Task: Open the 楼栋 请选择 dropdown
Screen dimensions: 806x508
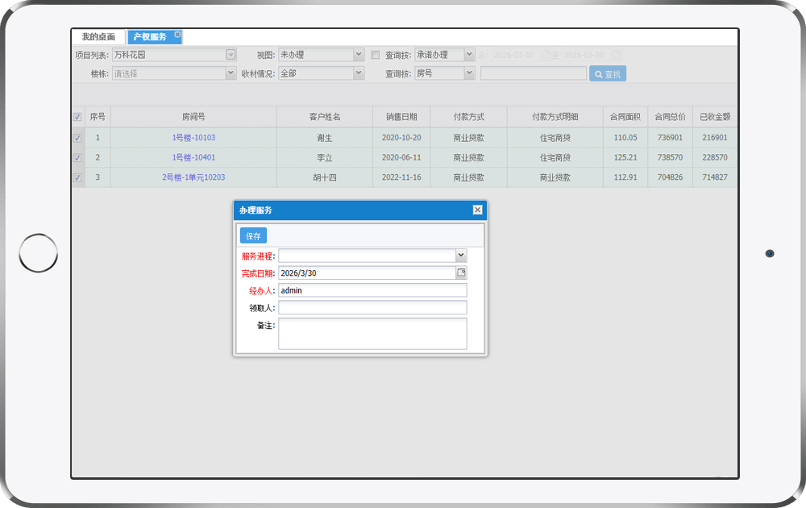Action: coord(231,73)
